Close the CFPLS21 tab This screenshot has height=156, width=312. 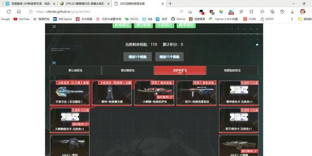coord(108,4)
